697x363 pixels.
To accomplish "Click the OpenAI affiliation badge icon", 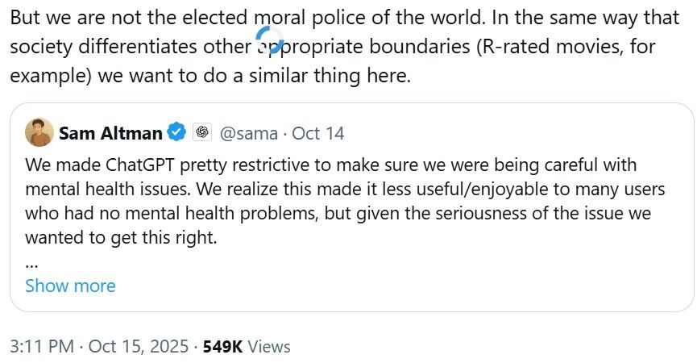I will tap(202, 132).
